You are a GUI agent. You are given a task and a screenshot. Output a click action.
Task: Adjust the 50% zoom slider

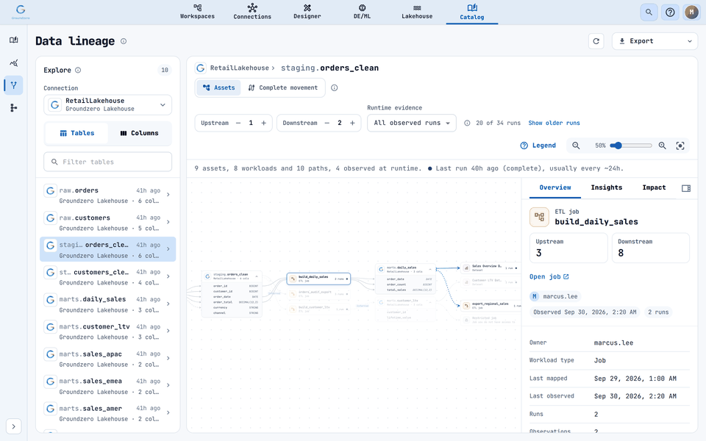(631, 146)
